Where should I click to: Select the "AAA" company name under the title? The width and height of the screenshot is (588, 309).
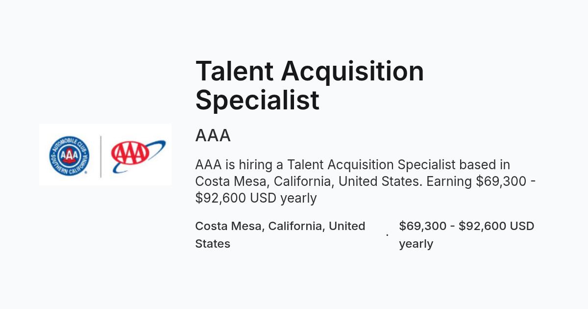[213, 135]
